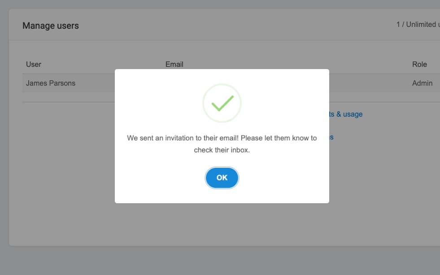Click the blue OK button
Screen dimensions: 440x275
(x=222, y=178)
